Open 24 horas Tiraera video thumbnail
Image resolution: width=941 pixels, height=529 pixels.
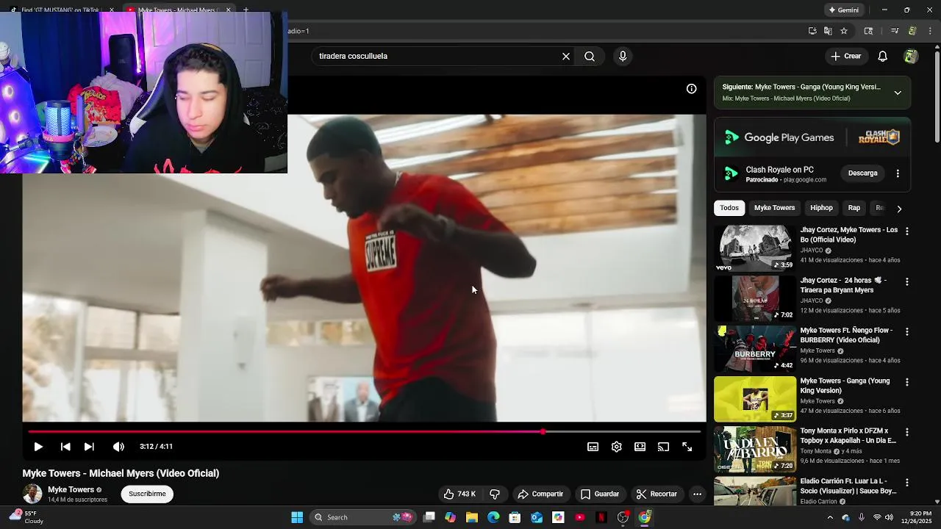754,298
